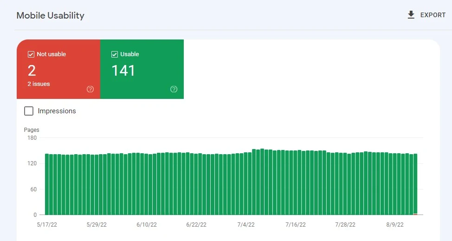
Task: Select the red Not usable card count 2
Action: [x=32, y=71]
